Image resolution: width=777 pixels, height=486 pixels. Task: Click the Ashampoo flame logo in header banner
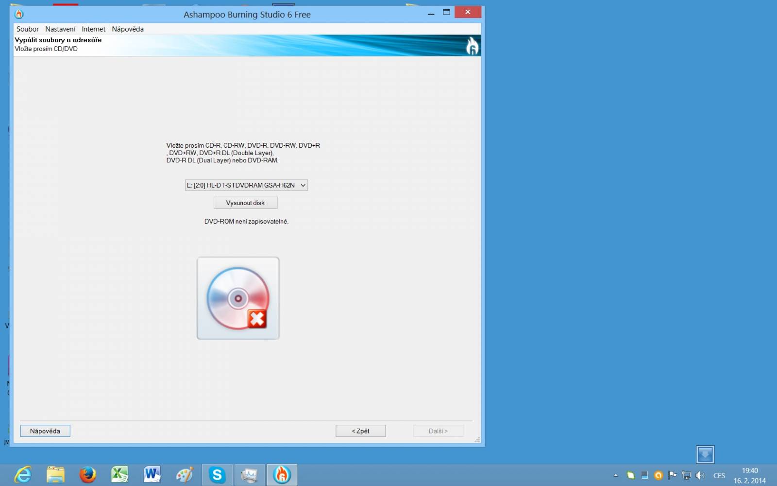coord(472,46)
